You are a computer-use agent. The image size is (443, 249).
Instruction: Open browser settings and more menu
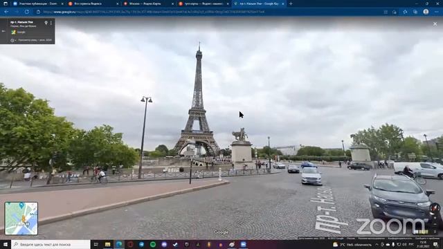pyautogui.click(x=437, y=12)
